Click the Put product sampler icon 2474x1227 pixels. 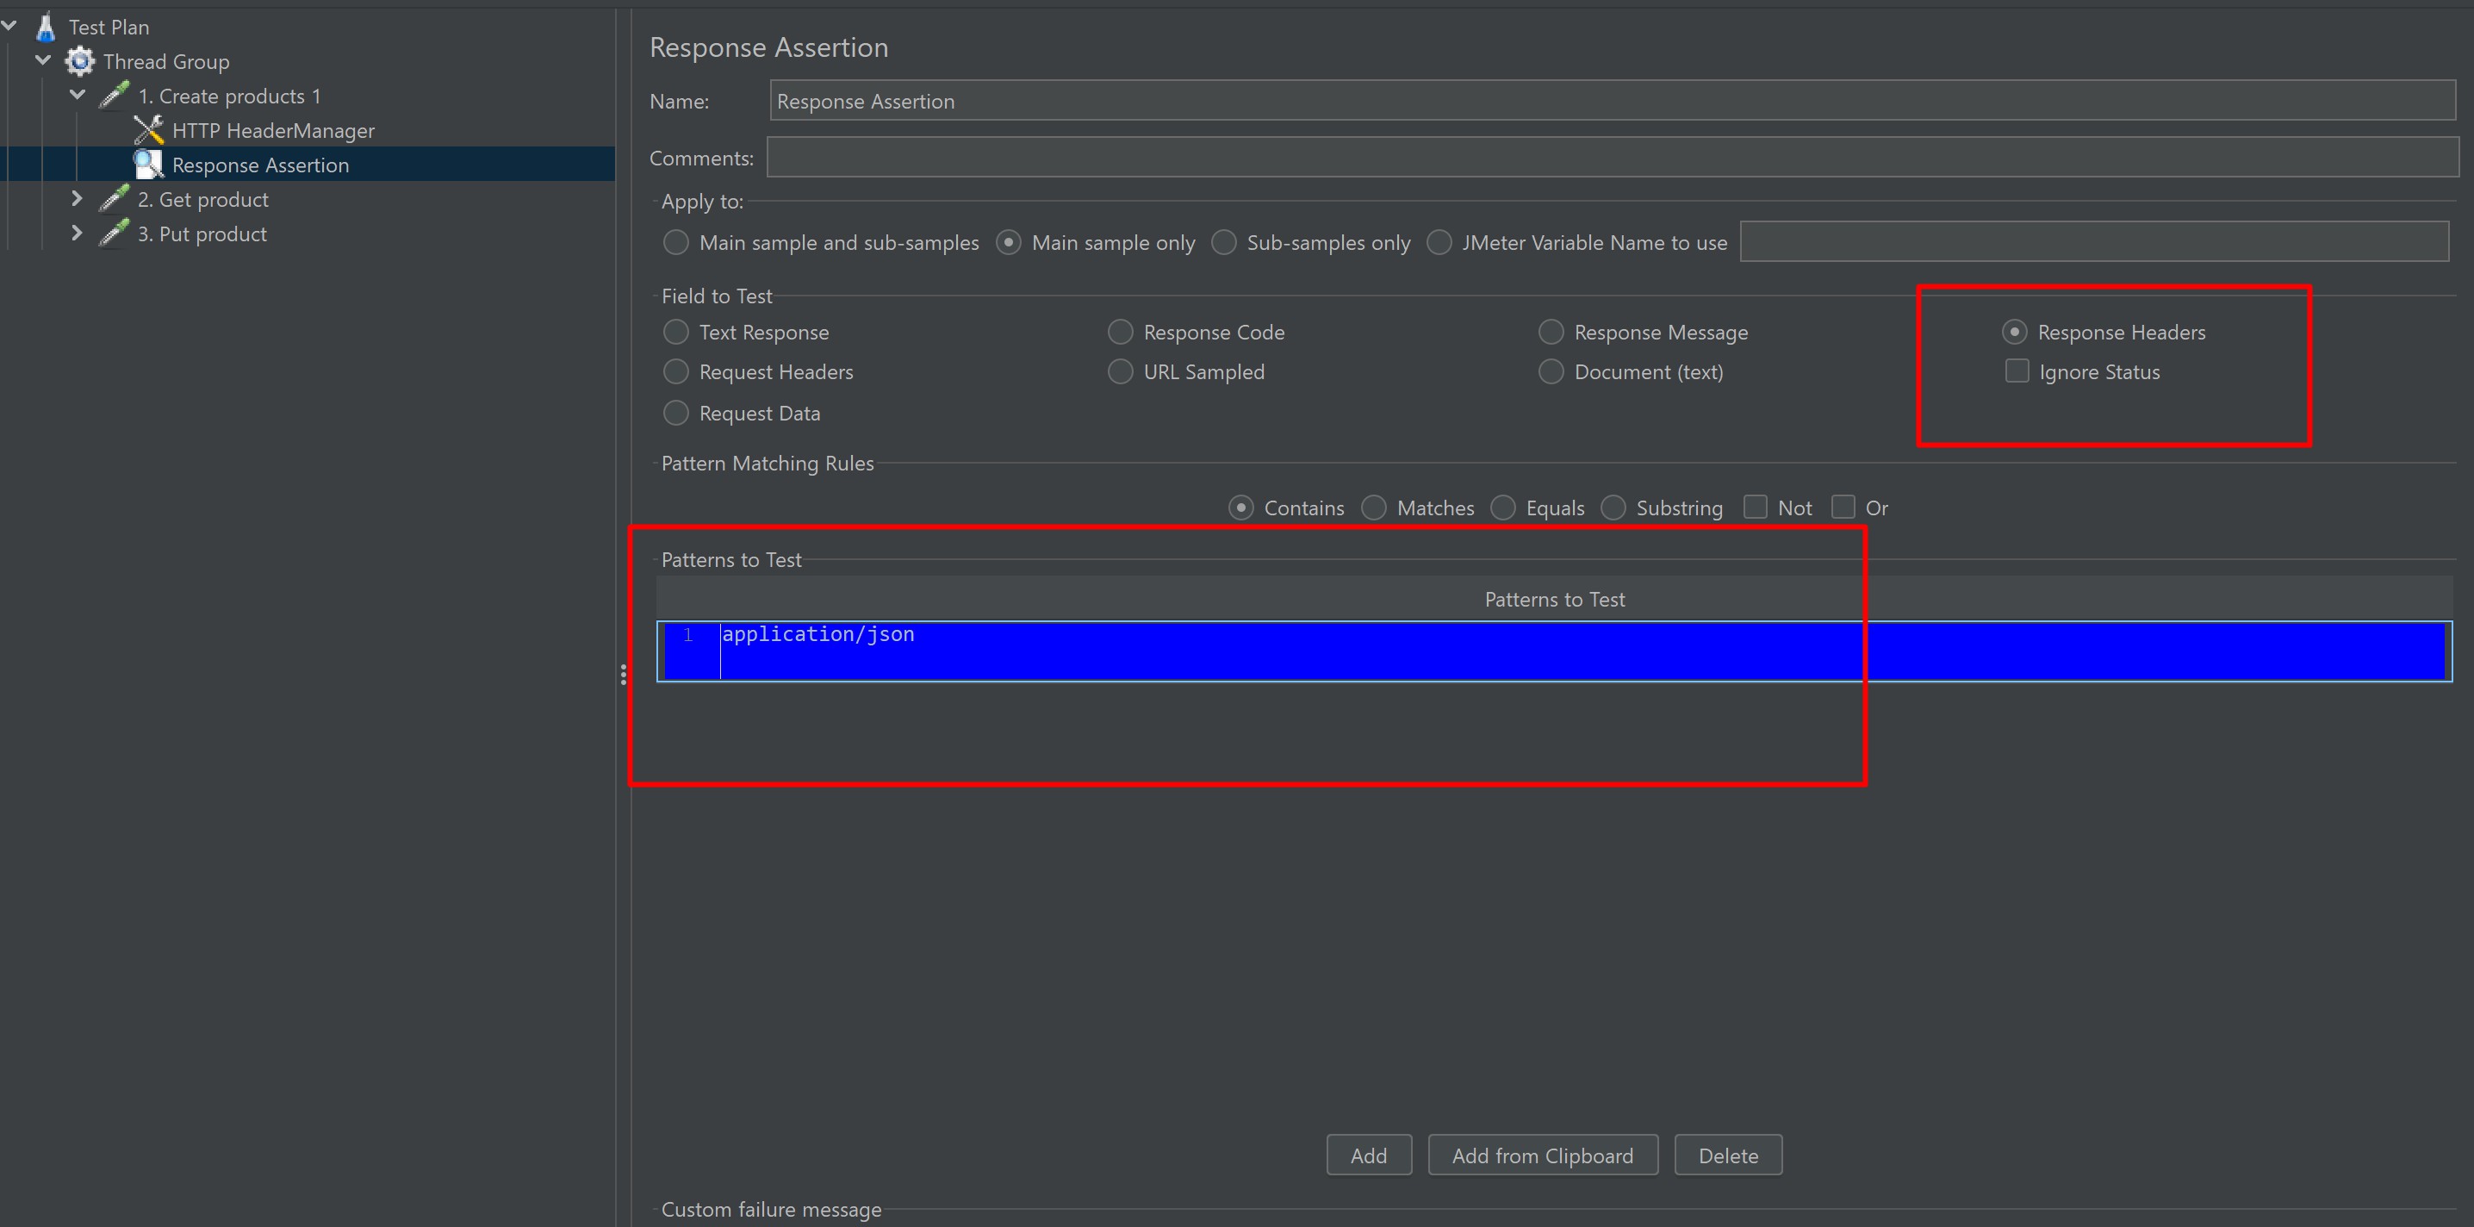click(x=115, y=234)
